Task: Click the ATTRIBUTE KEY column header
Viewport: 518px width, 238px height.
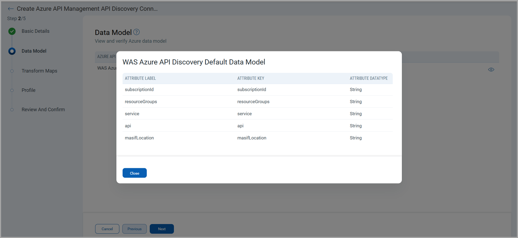Action: pyautogui.click(x=251, y=78)
